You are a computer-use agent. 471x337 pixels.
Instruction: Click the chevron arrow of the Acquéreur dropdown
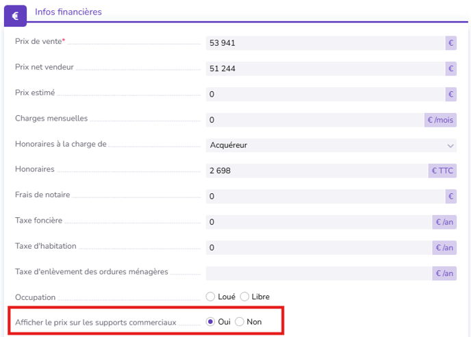click(x=450, y=146)
